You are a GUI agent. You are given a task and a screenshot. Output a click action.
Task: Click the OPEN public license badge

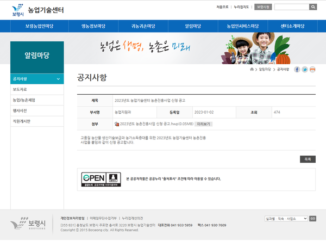(x=101, y=180)
